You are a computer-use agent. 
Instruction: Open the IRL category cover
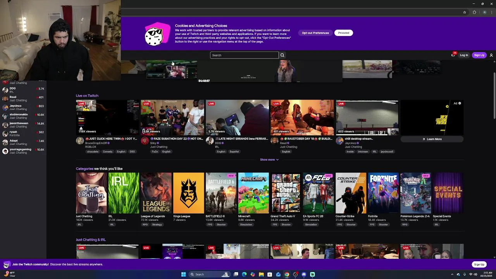(124, 193)
